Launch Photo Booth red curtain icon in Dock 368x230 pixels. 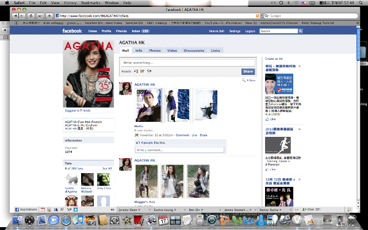pyautogui.click(x=139, y=220)
